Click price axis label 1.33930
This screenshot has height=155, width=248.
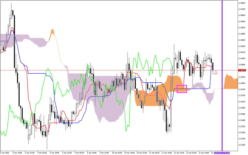(242, 77)
